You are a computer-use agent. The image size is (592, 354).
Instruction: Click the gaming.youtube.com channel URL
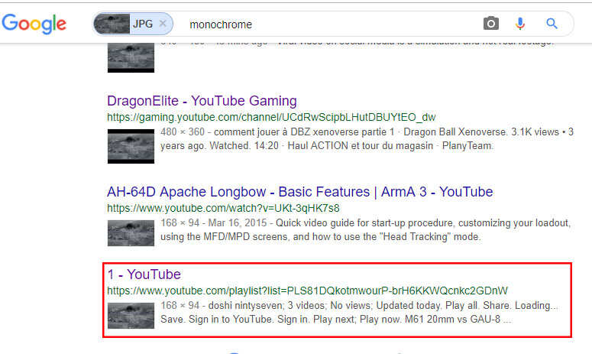pos(270,117)
